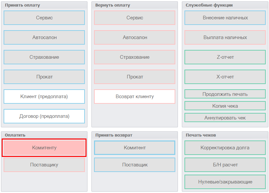Screen dimensions: 269x193
Task: Print Копия чека
Action: 225,106
